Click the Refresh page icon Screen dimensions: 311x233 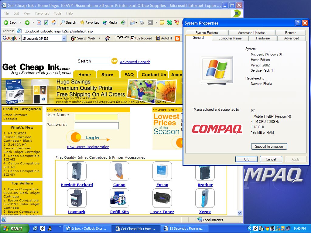coord(46,22)
